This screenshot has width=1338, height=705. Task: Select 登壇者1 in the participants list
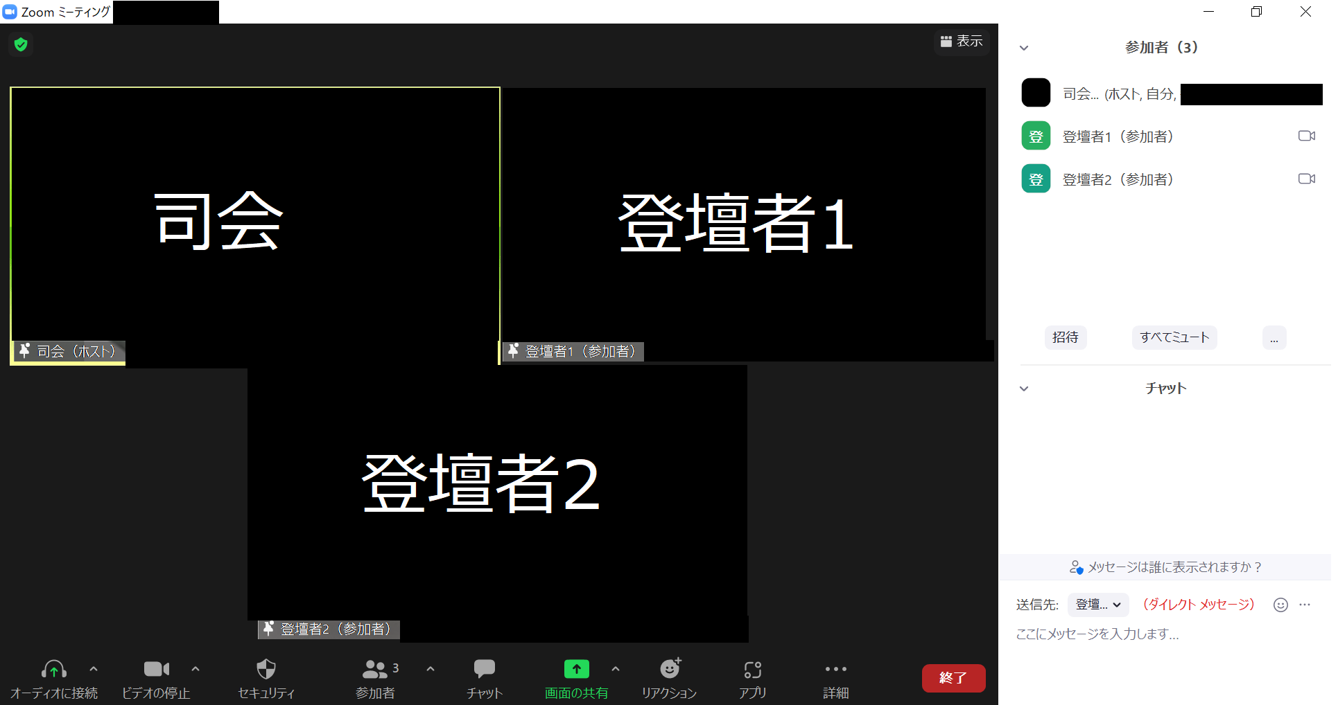point(1118,136)
